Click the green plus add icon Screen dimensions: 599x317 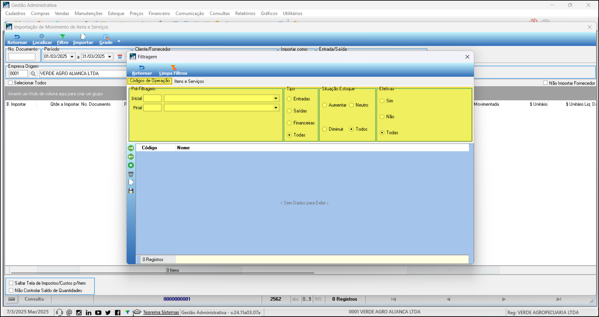point(131,165)
